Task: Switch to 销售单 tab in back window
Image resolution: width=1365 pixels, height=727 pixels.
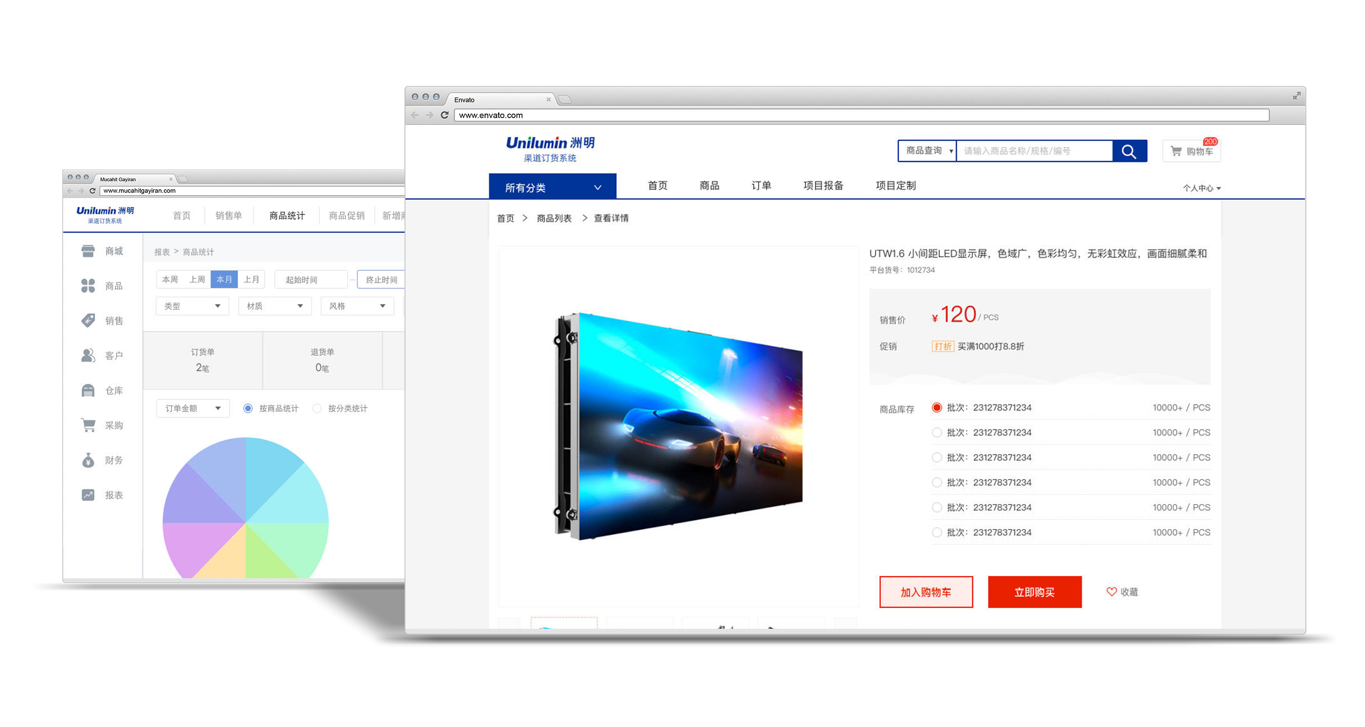Action: 228,216
